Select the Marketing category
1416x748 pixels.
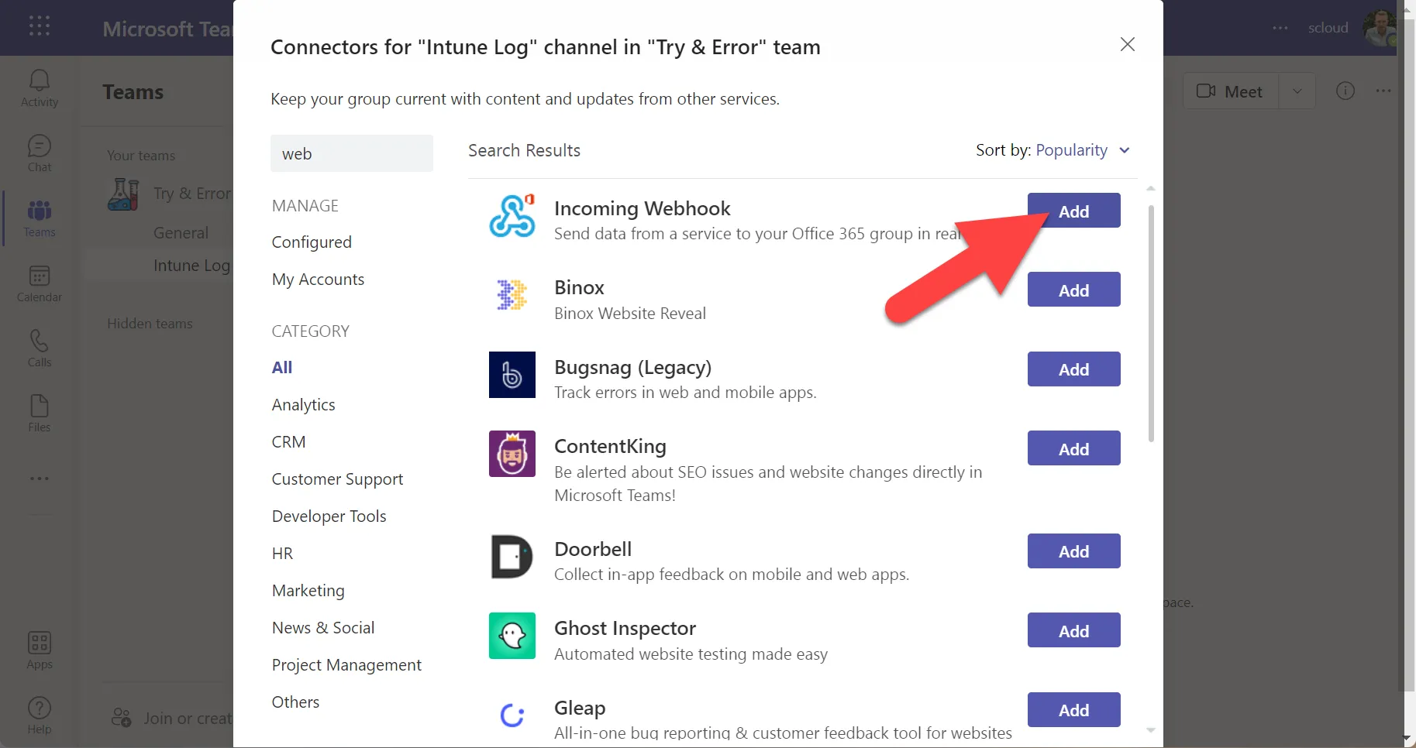coord(308,591)
